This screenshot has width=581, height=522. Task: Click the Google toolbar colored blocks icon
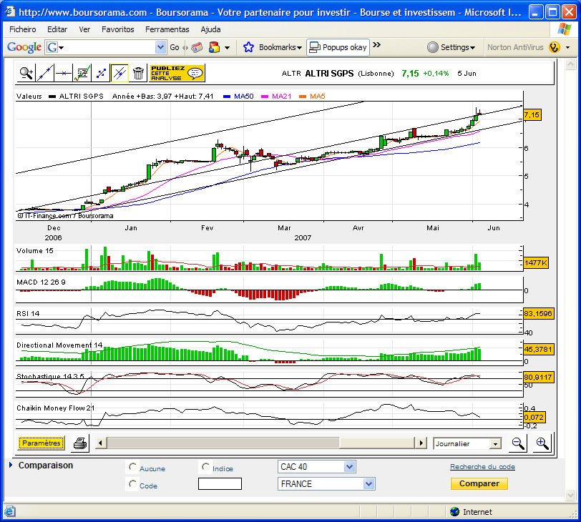[214, 47]
